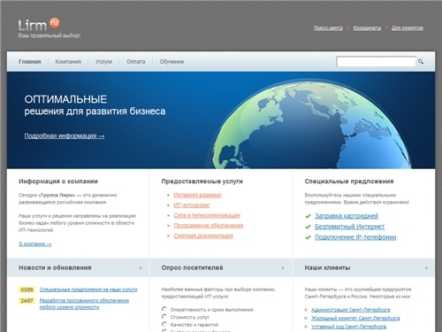Focus the site search input field
The height and width of the screenshot is (332, 442).
[x=376, y=61]
